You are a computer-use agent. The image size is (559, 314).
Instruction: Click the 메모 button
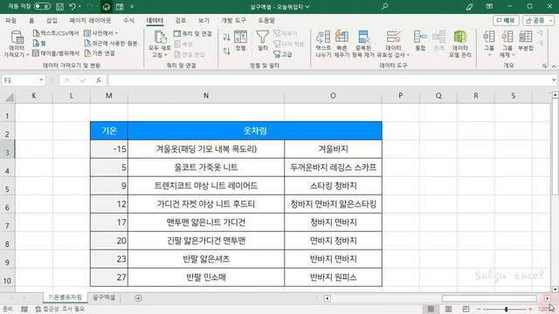506,21
